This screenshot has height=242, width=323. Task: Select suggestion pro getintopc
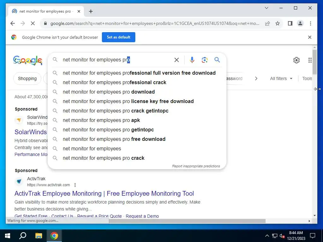pos(137,130)
